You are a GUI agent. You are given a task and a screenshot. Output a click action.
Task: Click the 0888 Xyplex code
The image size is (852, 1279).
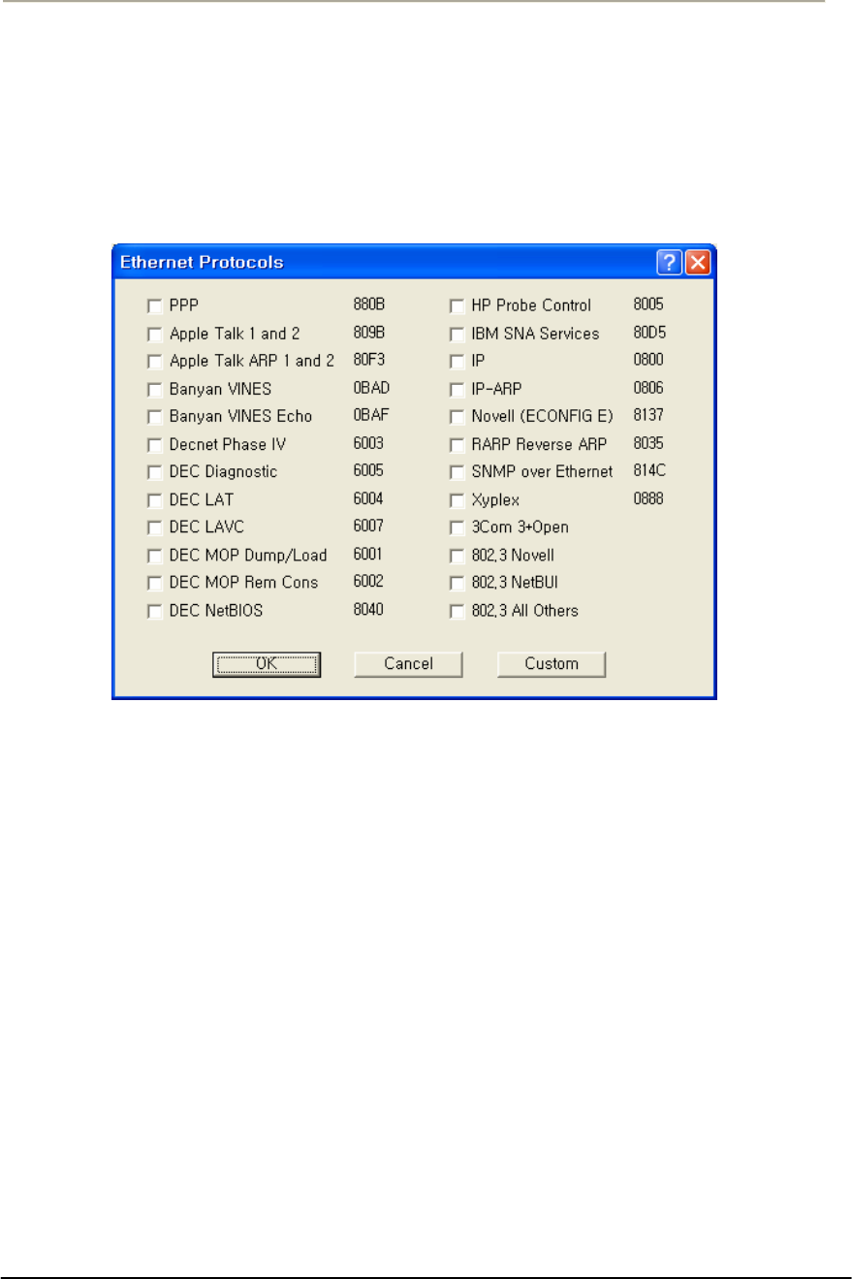(x=648, y=498)
